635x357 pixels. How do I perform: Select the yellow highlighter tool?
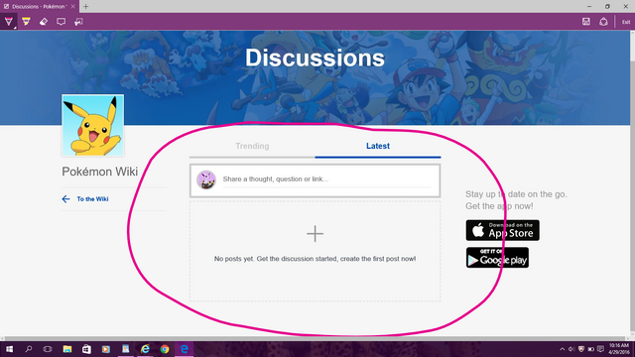pos(27,22)
